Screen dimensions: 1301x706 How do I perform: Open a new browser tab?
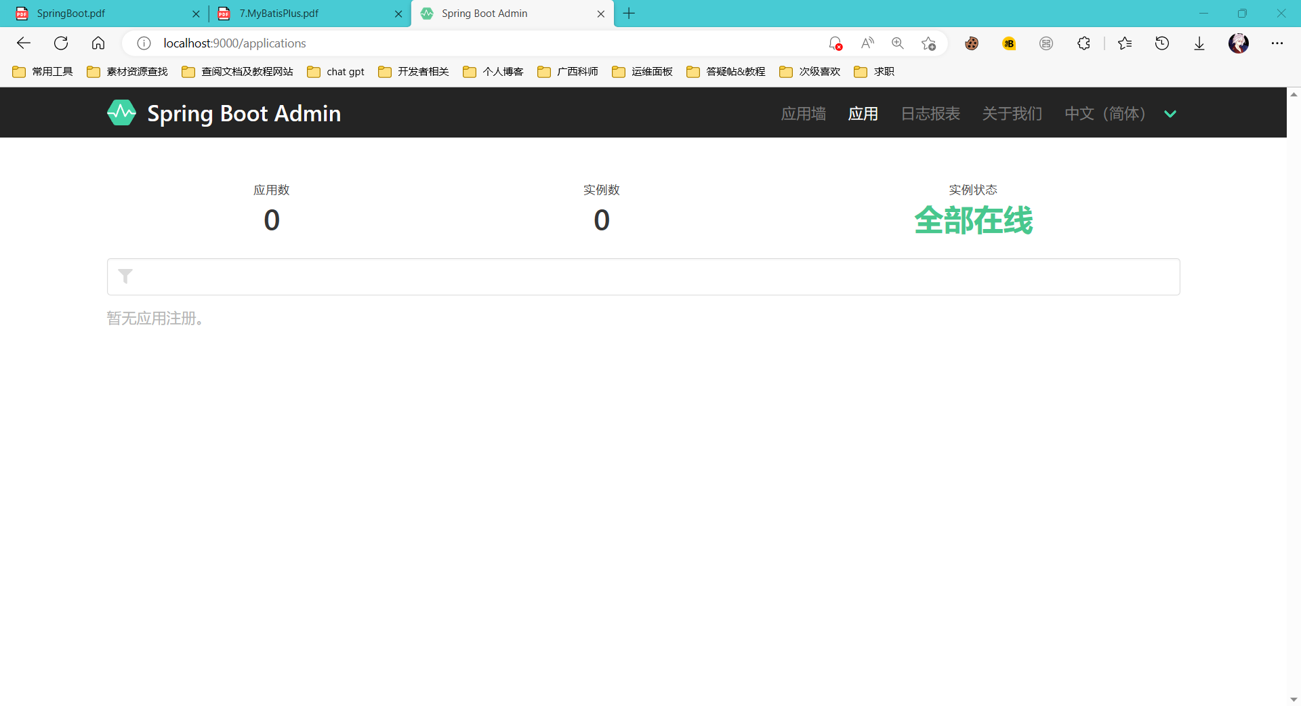point(629,14)
